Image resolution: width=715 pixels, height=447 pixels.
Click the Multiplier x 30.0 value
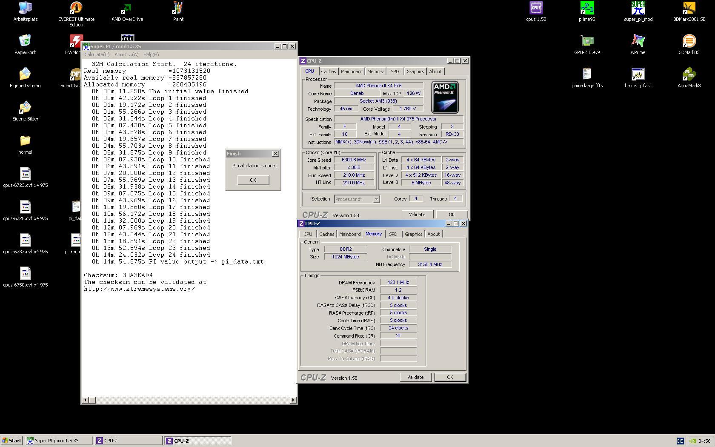pos(354,167)
